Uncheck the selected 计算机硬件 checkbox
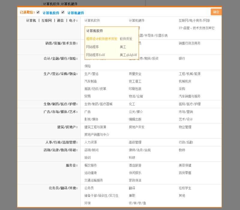 63,12
